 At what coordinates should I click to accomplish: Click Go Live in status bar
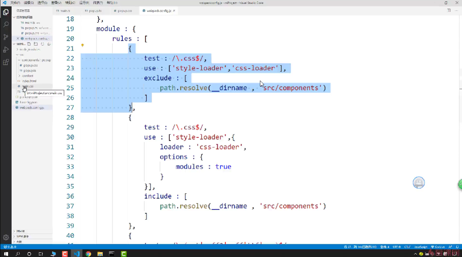(x=438, y=247)
